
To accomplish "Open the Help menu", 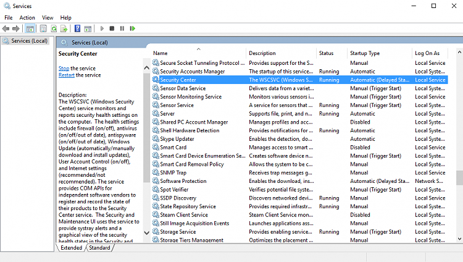I will coord(65,18).
